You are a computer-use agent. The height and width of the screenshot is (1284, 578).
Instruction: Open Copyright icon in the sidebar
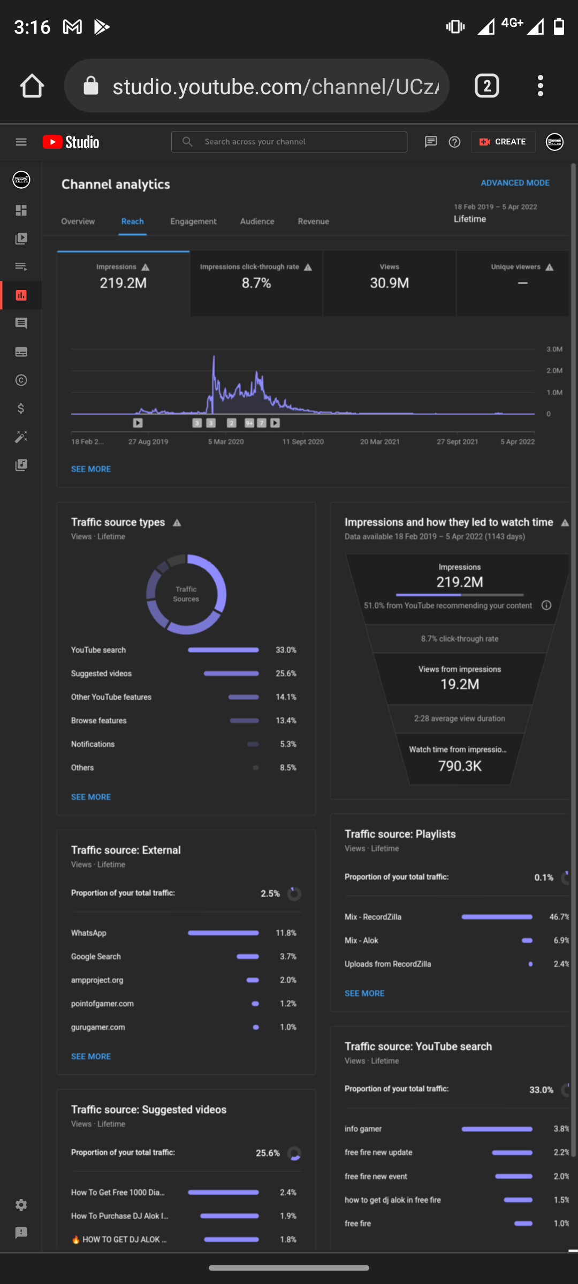tap(21, 380)
